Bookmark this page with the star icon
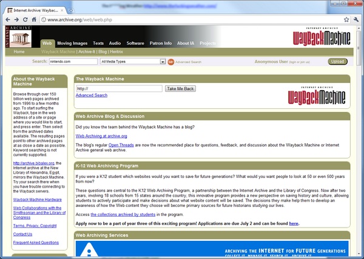The width and height of the screenshot is (364, 259). coord(346,20)
